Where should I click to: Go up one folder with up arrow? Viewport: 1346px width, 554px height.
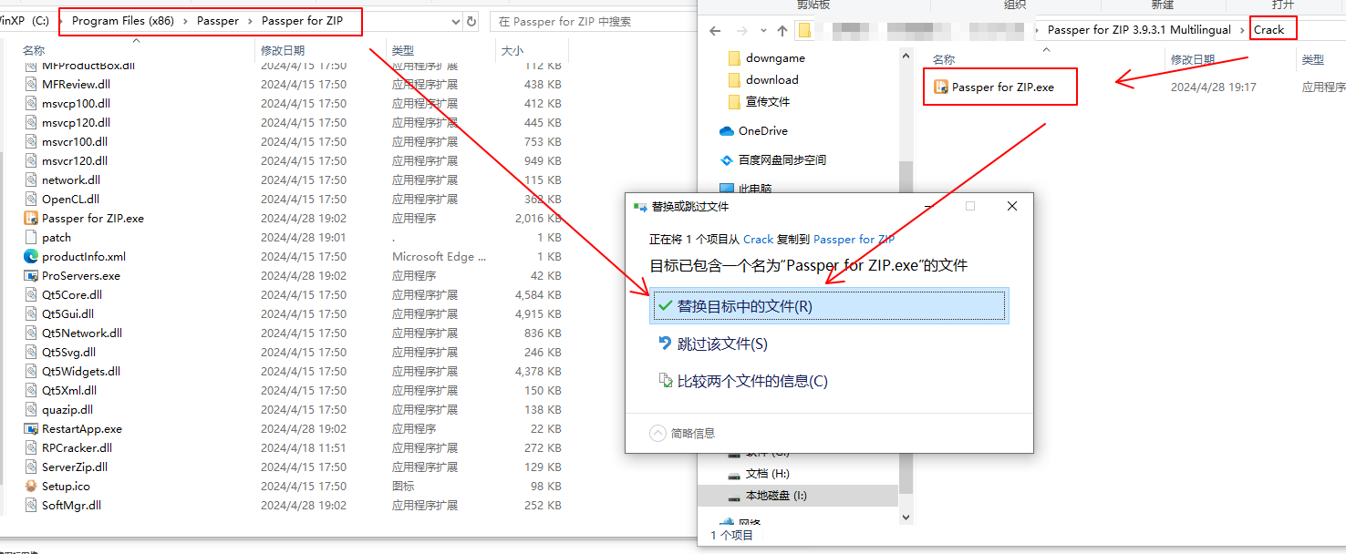tap(782, 30)
